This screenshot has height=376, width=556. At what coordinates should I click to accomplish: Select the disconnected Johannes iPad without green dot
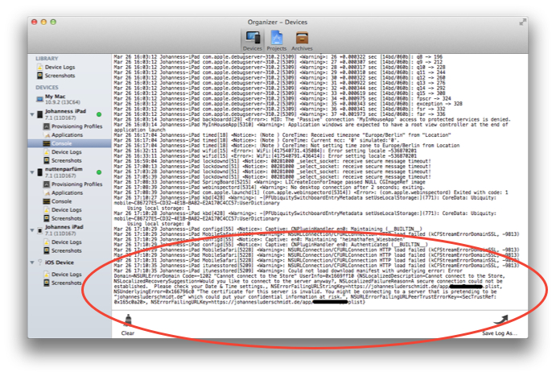pos(60,229)
